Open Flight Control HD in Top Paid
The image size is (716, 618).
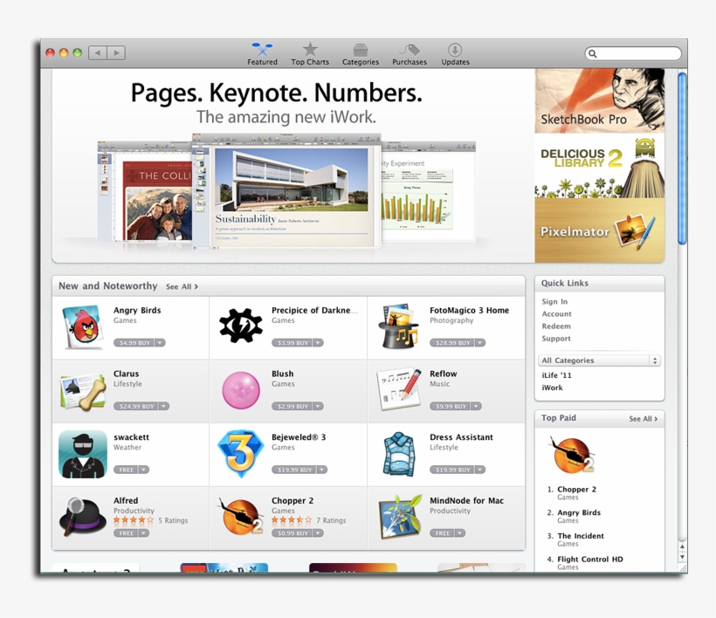590,560
